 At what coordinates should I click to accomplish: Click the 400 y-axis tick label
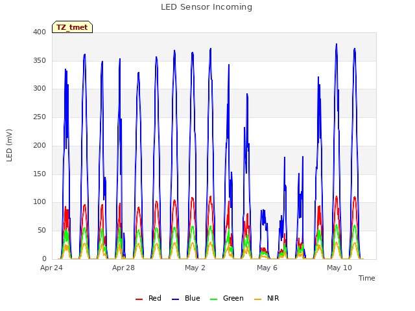point(40,32)
